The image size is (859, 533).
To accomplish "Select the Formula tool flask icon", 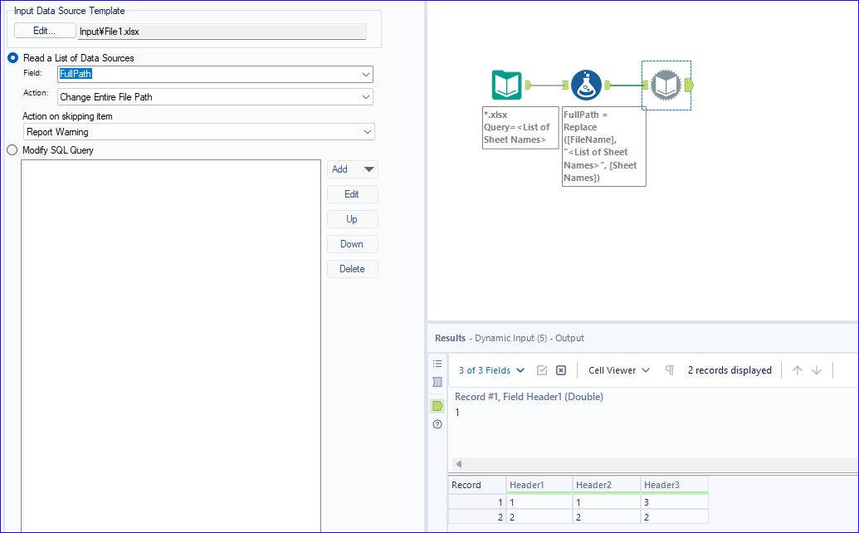I will (x=586, y=85).
